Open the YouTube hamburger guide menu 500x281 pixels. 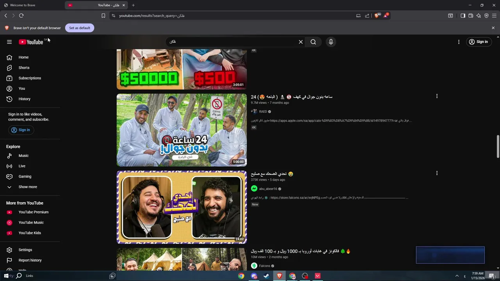[9, 42]
